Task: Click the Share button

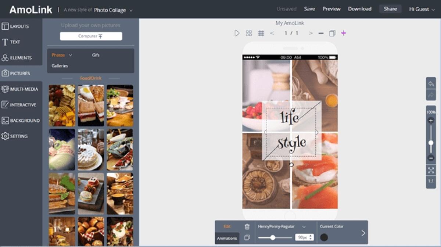Action: [390, 9]
